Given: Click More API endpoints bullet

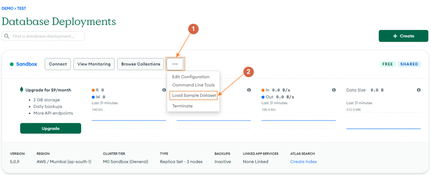Looking at the screenshot, I should coord(53,113).
